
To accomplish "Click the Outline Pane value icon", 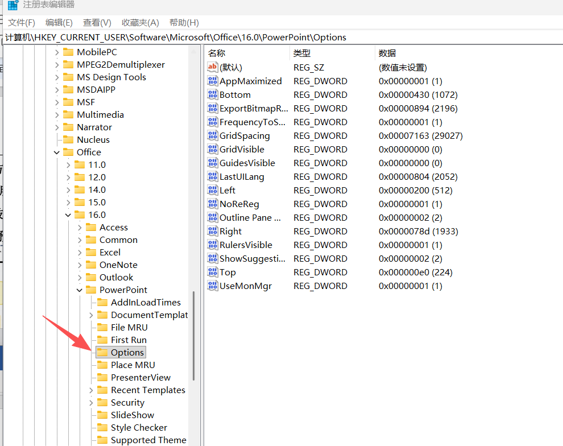I will [213, 218].
